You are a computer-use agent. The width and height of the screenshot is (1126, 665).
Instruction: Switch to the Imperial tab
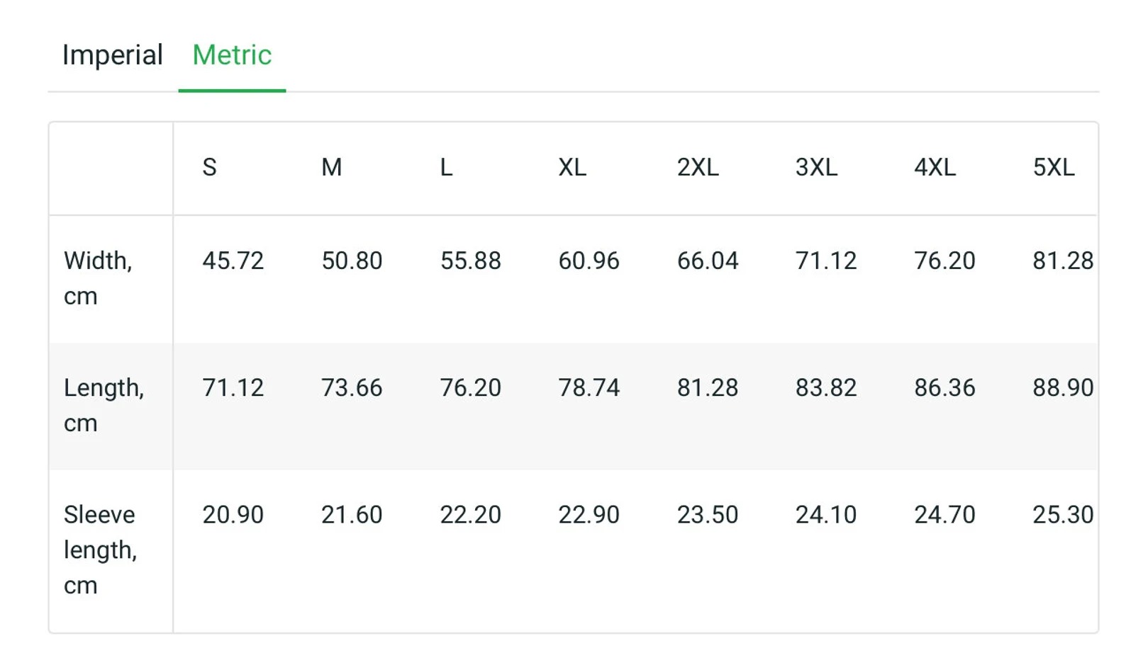112,55
